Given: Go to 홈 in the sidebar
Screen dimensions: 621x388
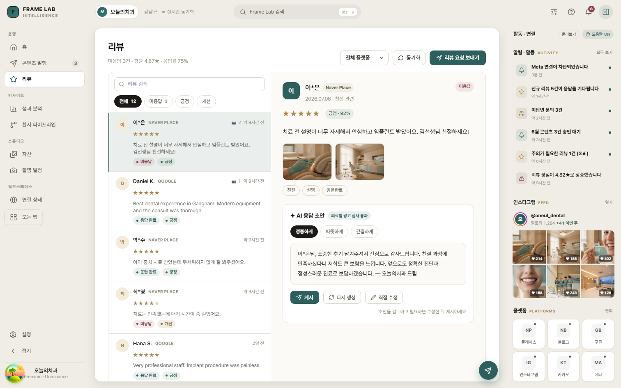Looking at the screenshot, I should [44, 47].
